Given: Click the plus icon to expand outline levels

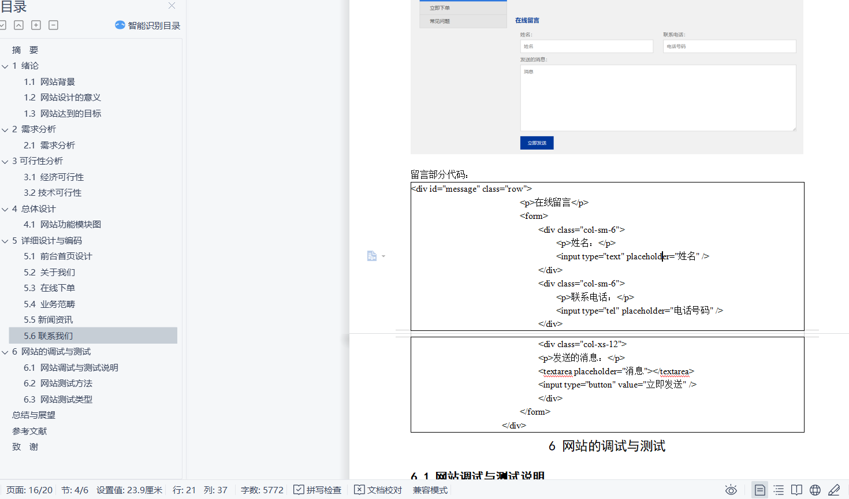Looking at the screenshot, I should (x=36, y=25).
